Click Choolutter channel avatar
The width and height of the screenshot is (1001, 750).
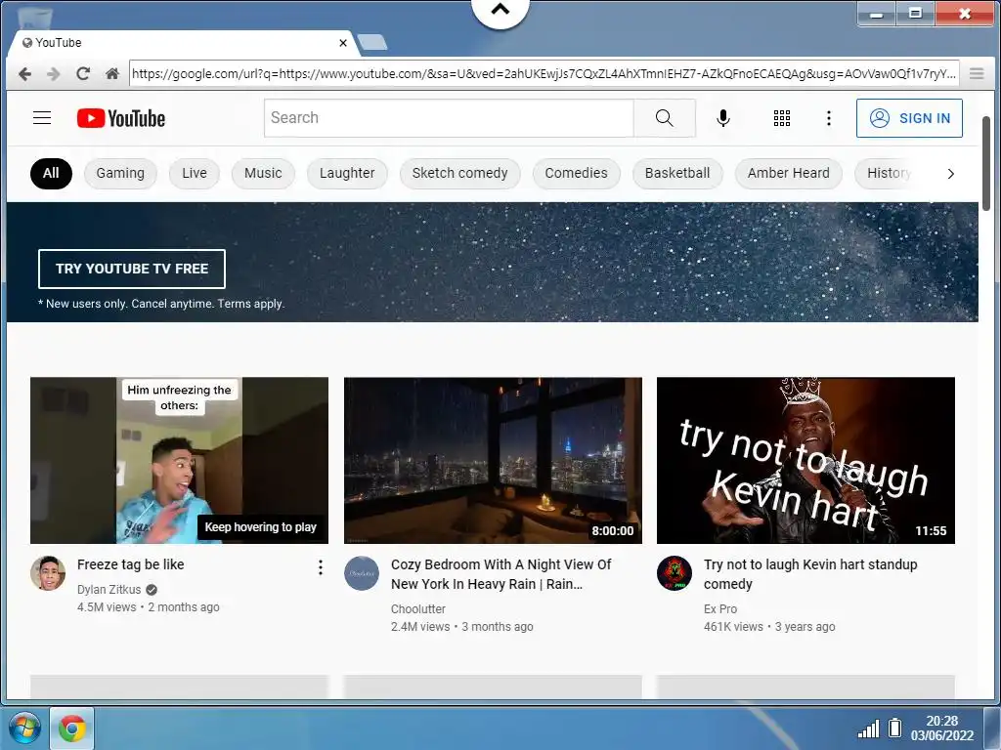362,572
